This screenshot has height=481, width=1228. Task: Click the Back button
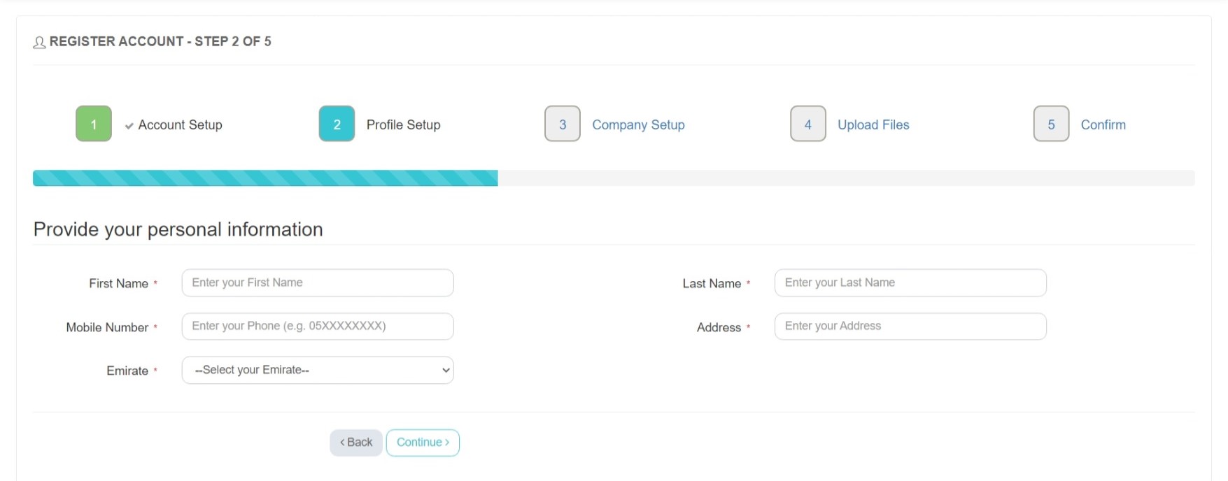[356, 443]
